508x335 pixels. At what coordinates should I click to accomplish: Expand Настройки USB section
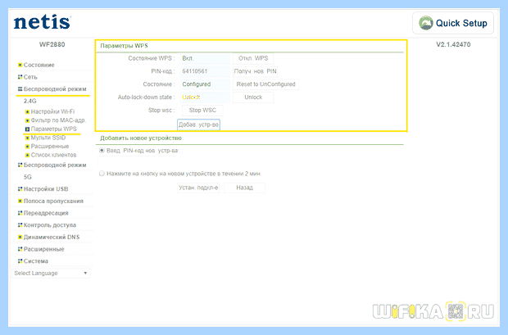tap(46, 189)
